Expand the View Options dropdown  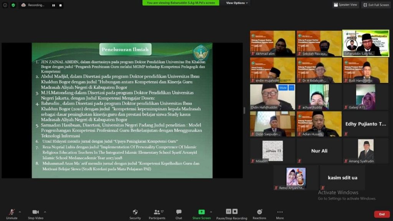pos(237,3)
